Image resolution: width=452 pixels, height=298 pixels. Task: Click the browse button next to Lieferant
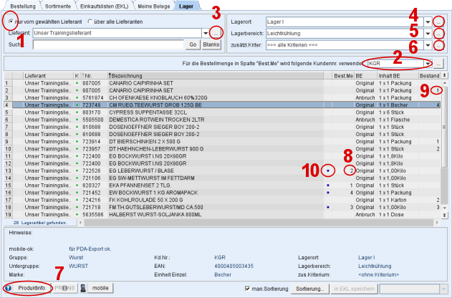pos(217,34)
